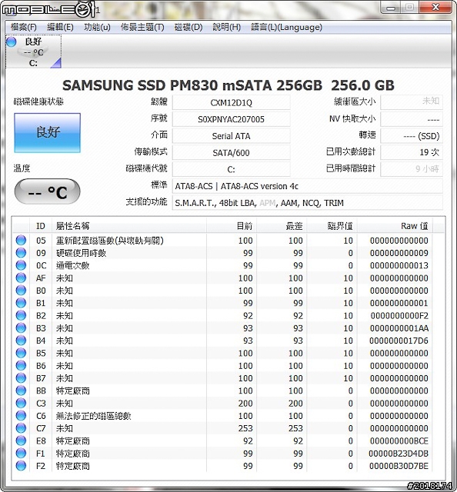Click the 最差 column header
The width and height of the screenshot is (457, 492).
pos(282,226)
